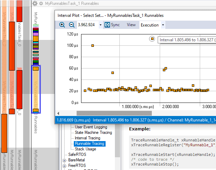Open the gear settings icon for Runnables view
The width and height of the screenshot is (216, 170).
(35, 3)
